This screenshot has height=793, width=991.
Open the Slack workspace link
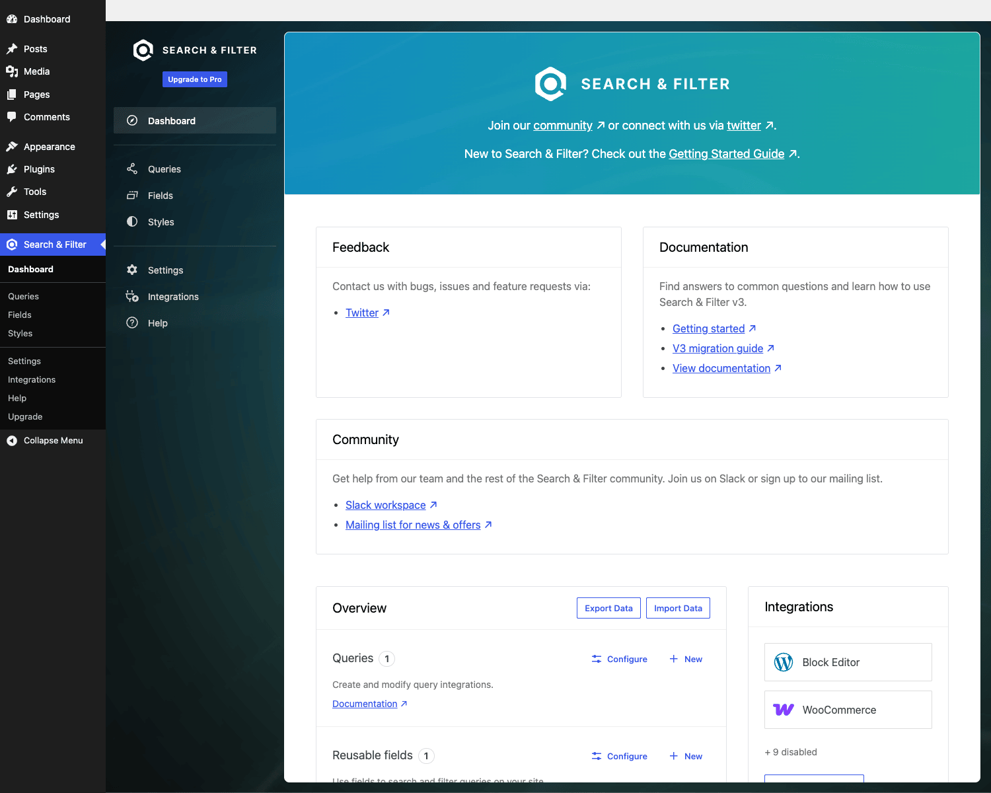386,505
